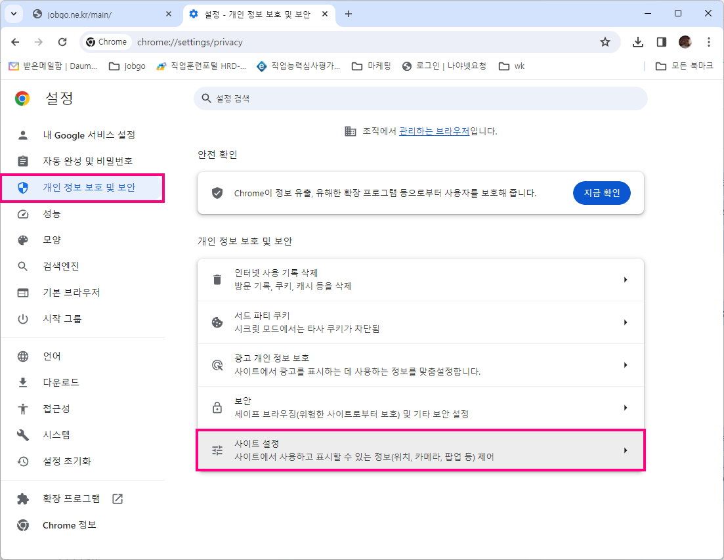
Task: Open 자동 완성 및 비밀번호 section
Action: pos(83,161)
